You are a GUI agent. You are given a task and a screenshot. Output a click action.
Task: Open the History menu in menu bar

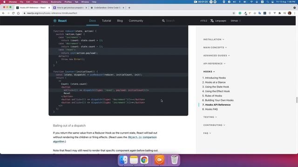(44, 2)
